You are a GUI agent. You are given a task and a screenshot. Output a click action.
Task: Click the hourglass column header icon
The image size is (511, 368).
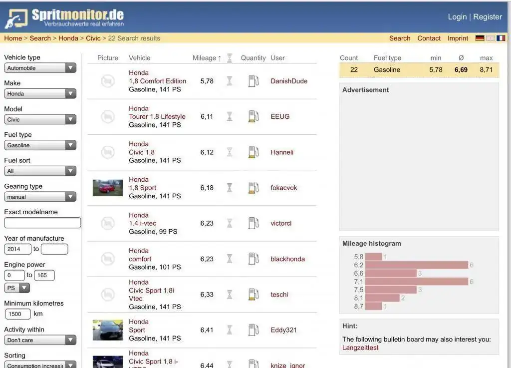(x=230, y=58)
